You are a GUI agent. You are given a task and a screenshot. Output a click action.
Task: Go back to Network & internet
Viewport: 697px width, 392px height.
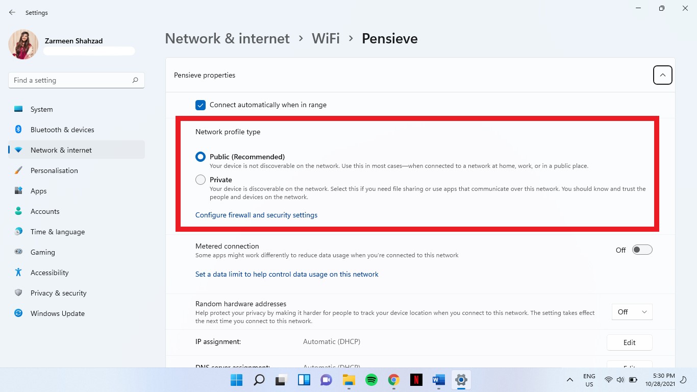click(227, 38)
